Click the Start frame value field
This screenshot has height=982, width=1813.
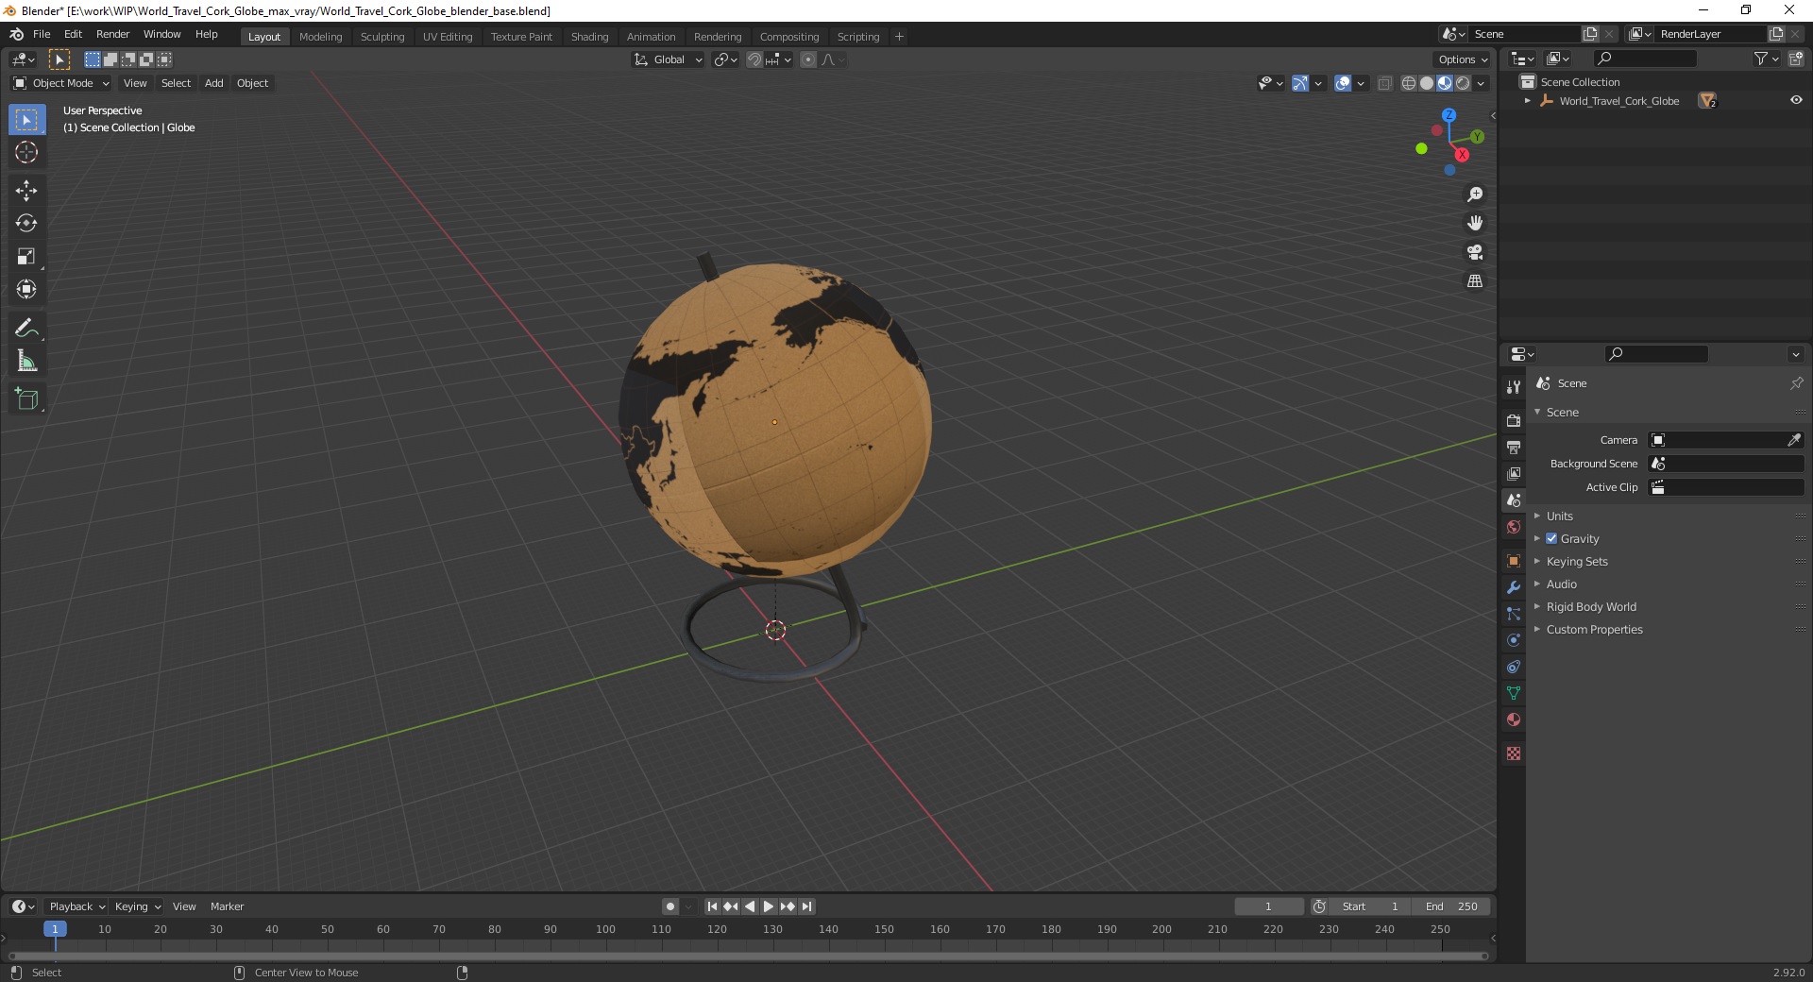(1370, 906)
